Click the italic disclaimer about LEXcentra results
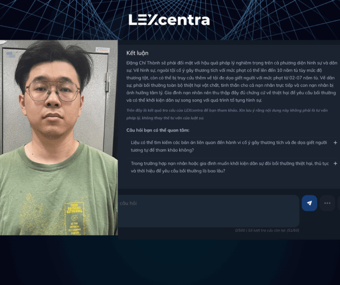340x285 pixels. (x=227, y=114)
